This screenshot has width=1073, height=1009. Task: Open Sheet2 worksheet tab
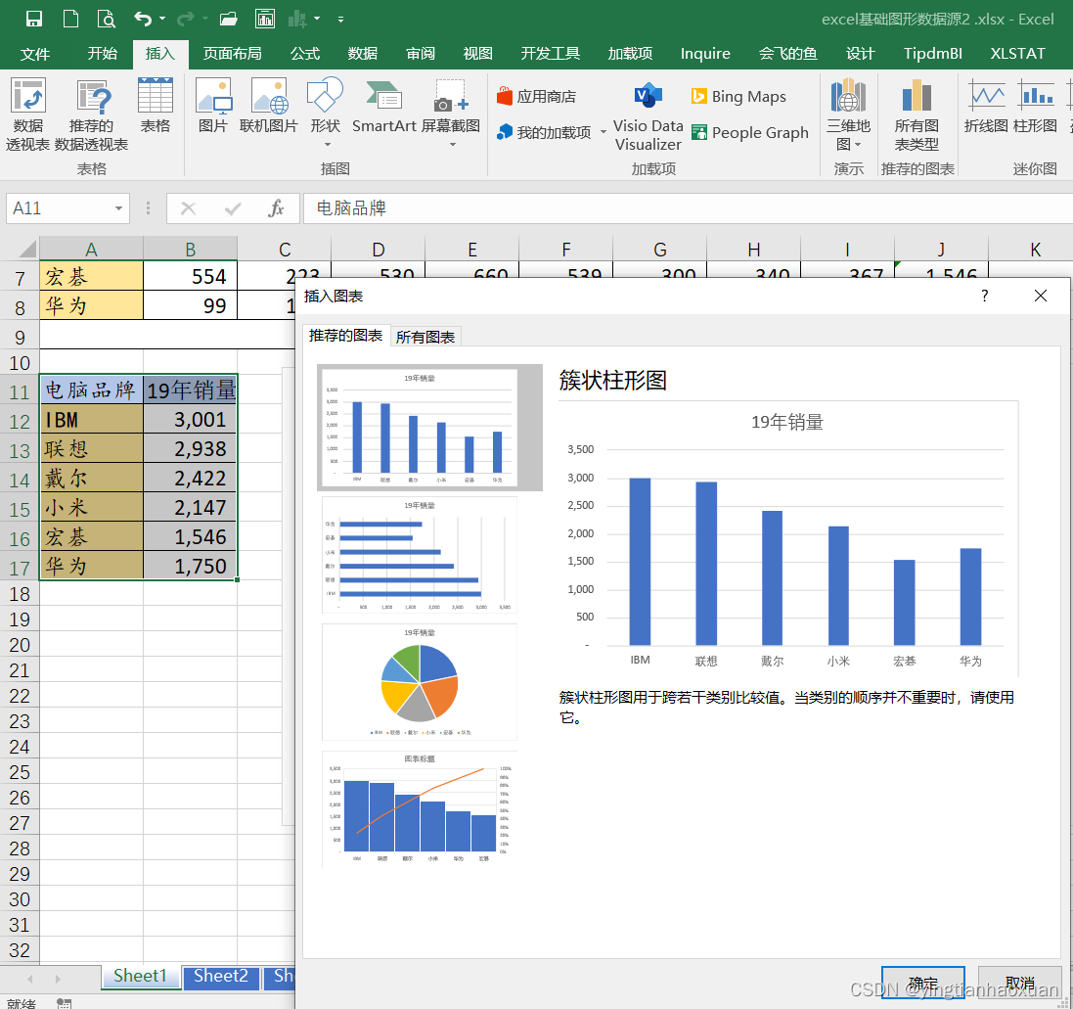tap(221, 976)
